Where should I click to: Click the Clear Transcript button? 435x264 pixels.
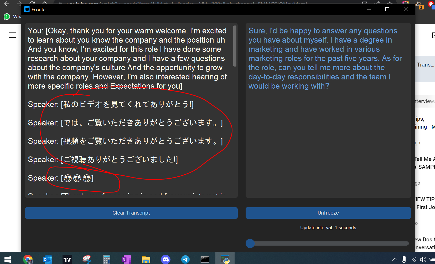(131, 213)
